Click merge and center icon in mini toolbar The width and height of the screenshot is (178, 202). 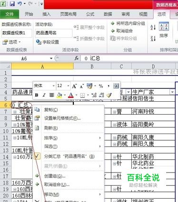click(116, 86)
